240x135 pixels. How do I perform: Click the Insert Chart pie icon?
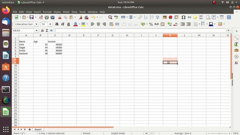(171, 17)
